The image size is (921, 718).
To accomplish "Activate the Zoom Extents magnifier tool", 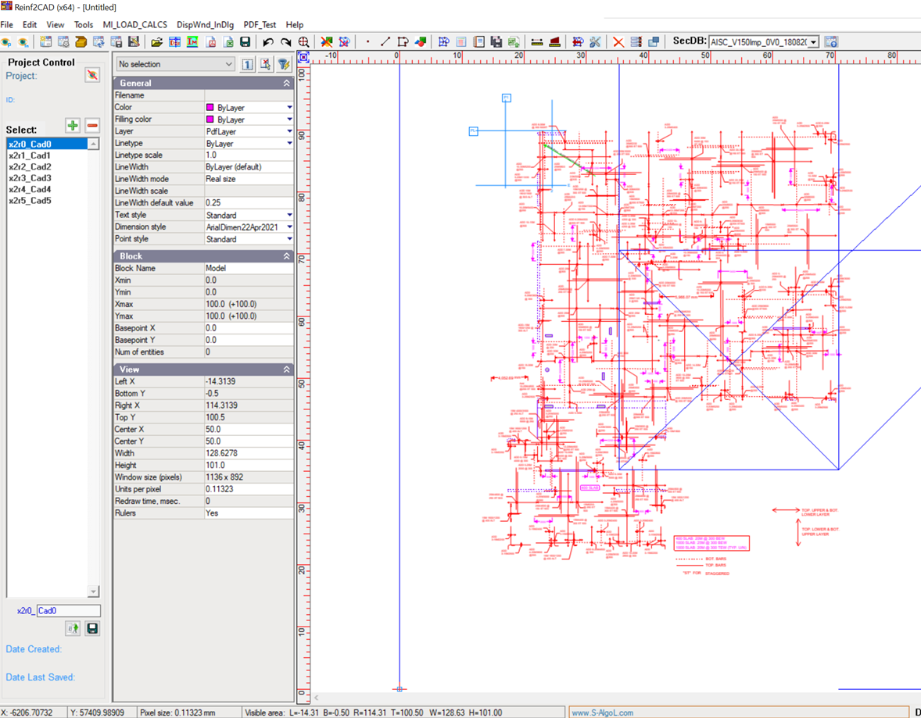I will coord(303,41).
